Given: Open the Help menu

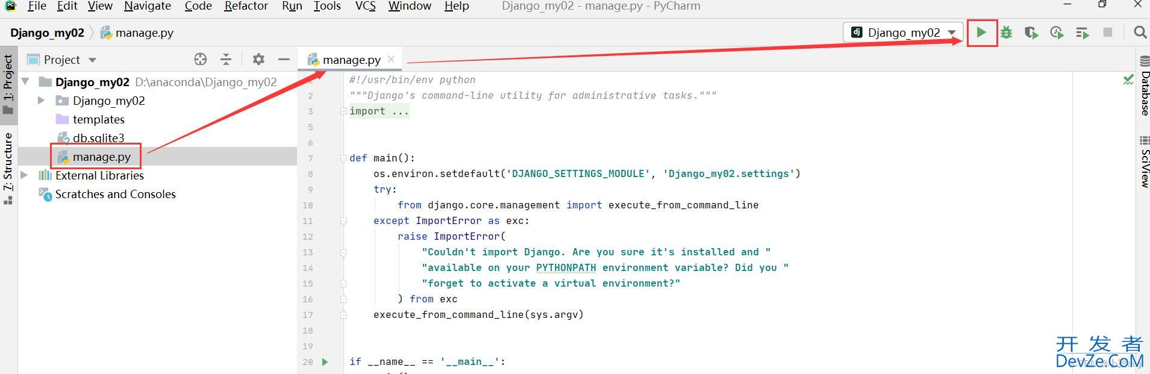Looking at the screenshot, I should [457, 6].
